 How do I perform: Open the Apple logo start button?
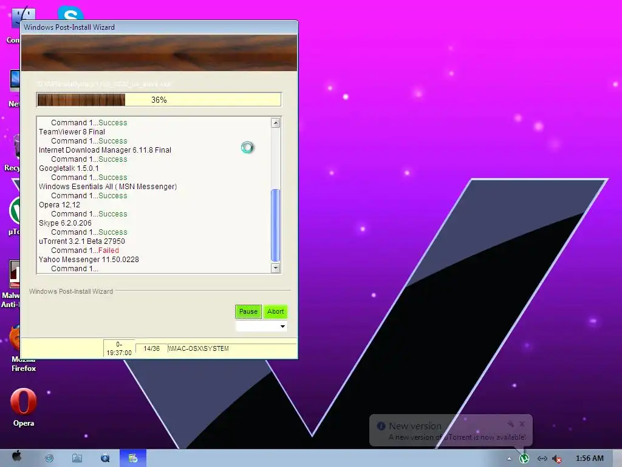(x=16, y=456)
